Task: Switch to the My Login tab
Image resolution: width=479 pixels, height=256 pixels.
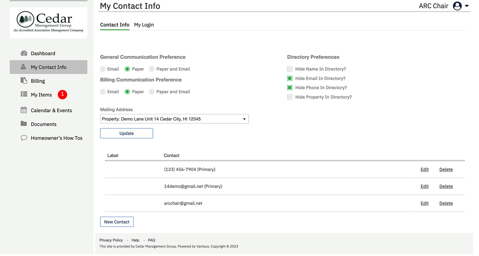Action: coord(144,25)
